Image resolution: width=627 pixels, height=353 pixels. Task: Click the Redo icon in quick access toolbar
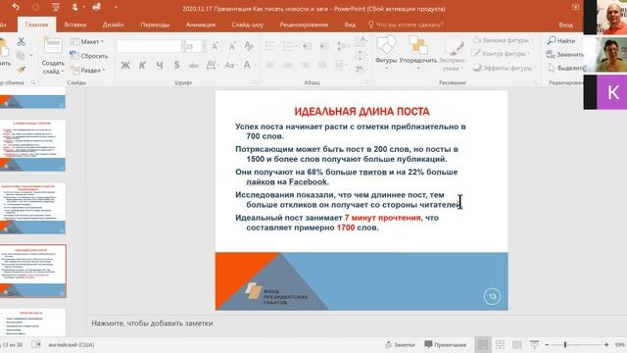pos(35,7)
